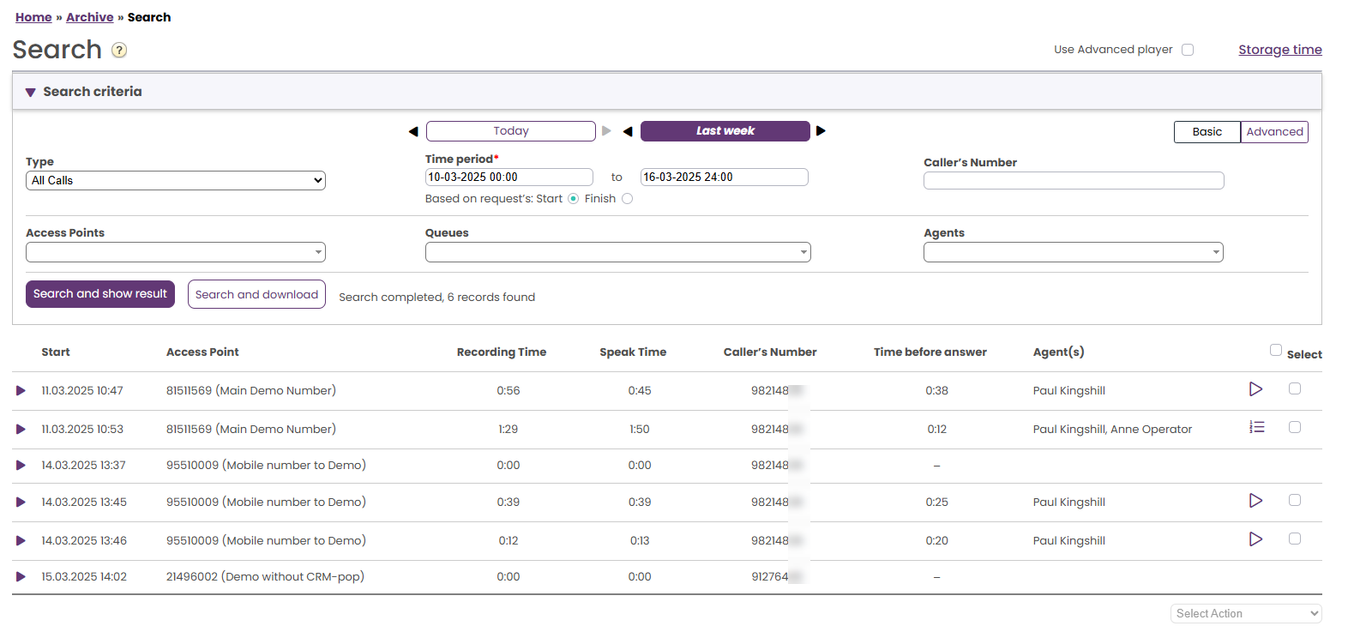Enable the Use Advanced player checkbox
Viewport: 1348px width, 632px height.
(x=1188, y=50)
